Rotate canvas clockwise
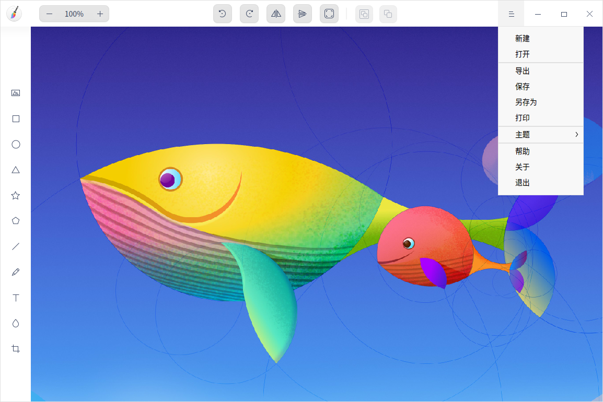The height and width of the screenshot is (402, 603). pyautogui.click(x=249, y=14)
